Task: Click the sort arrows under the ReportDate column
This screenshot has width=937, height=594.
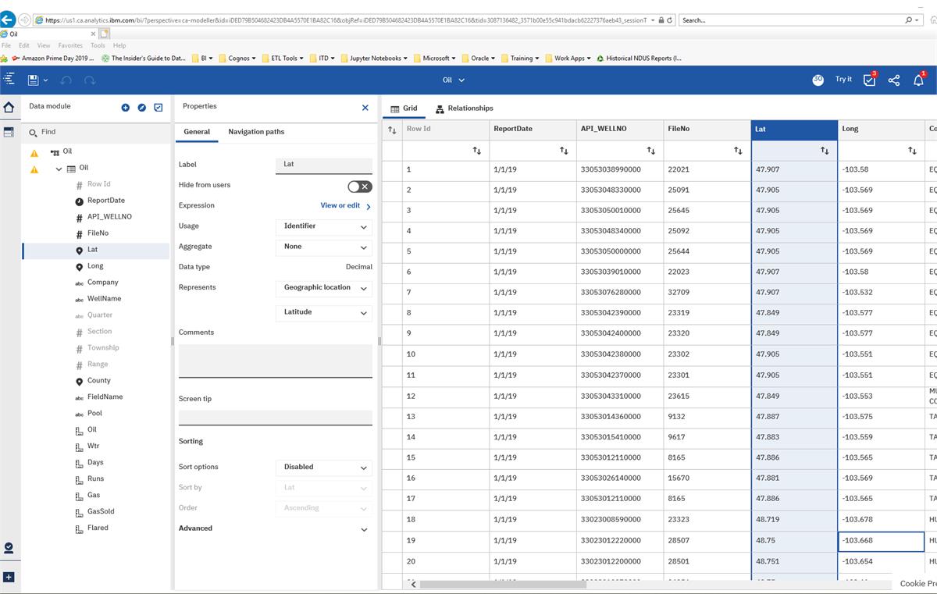Action: (x=564, y=151)
